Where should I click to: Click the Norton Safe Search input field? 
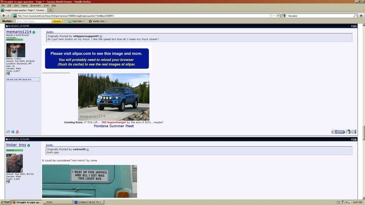tap(33, 21)
